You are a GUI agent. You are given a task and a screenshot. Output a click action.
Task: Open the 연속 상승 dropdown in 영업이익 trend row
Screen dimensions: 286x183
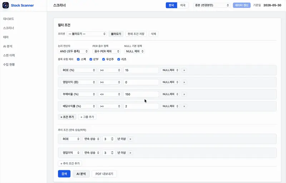pos(92,153)
